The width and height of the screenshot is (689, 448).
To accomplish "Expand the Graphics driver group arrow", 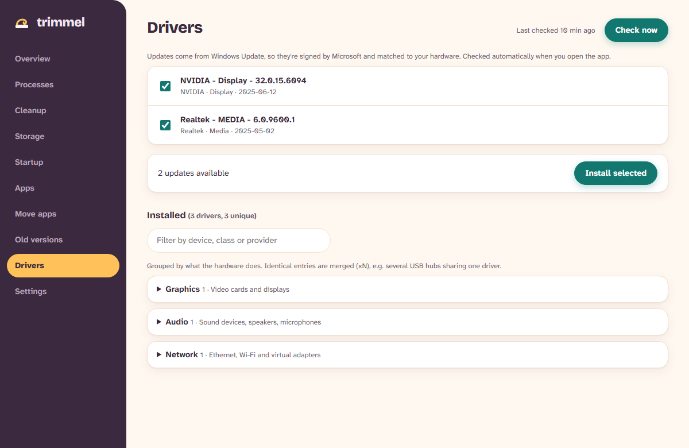I will tap(159, 289).
